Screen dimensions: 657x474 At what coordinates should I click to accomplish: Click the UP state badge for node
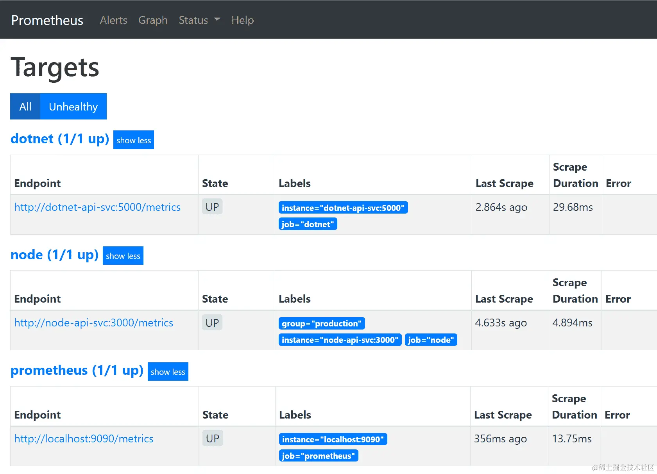tap(212, 323)
